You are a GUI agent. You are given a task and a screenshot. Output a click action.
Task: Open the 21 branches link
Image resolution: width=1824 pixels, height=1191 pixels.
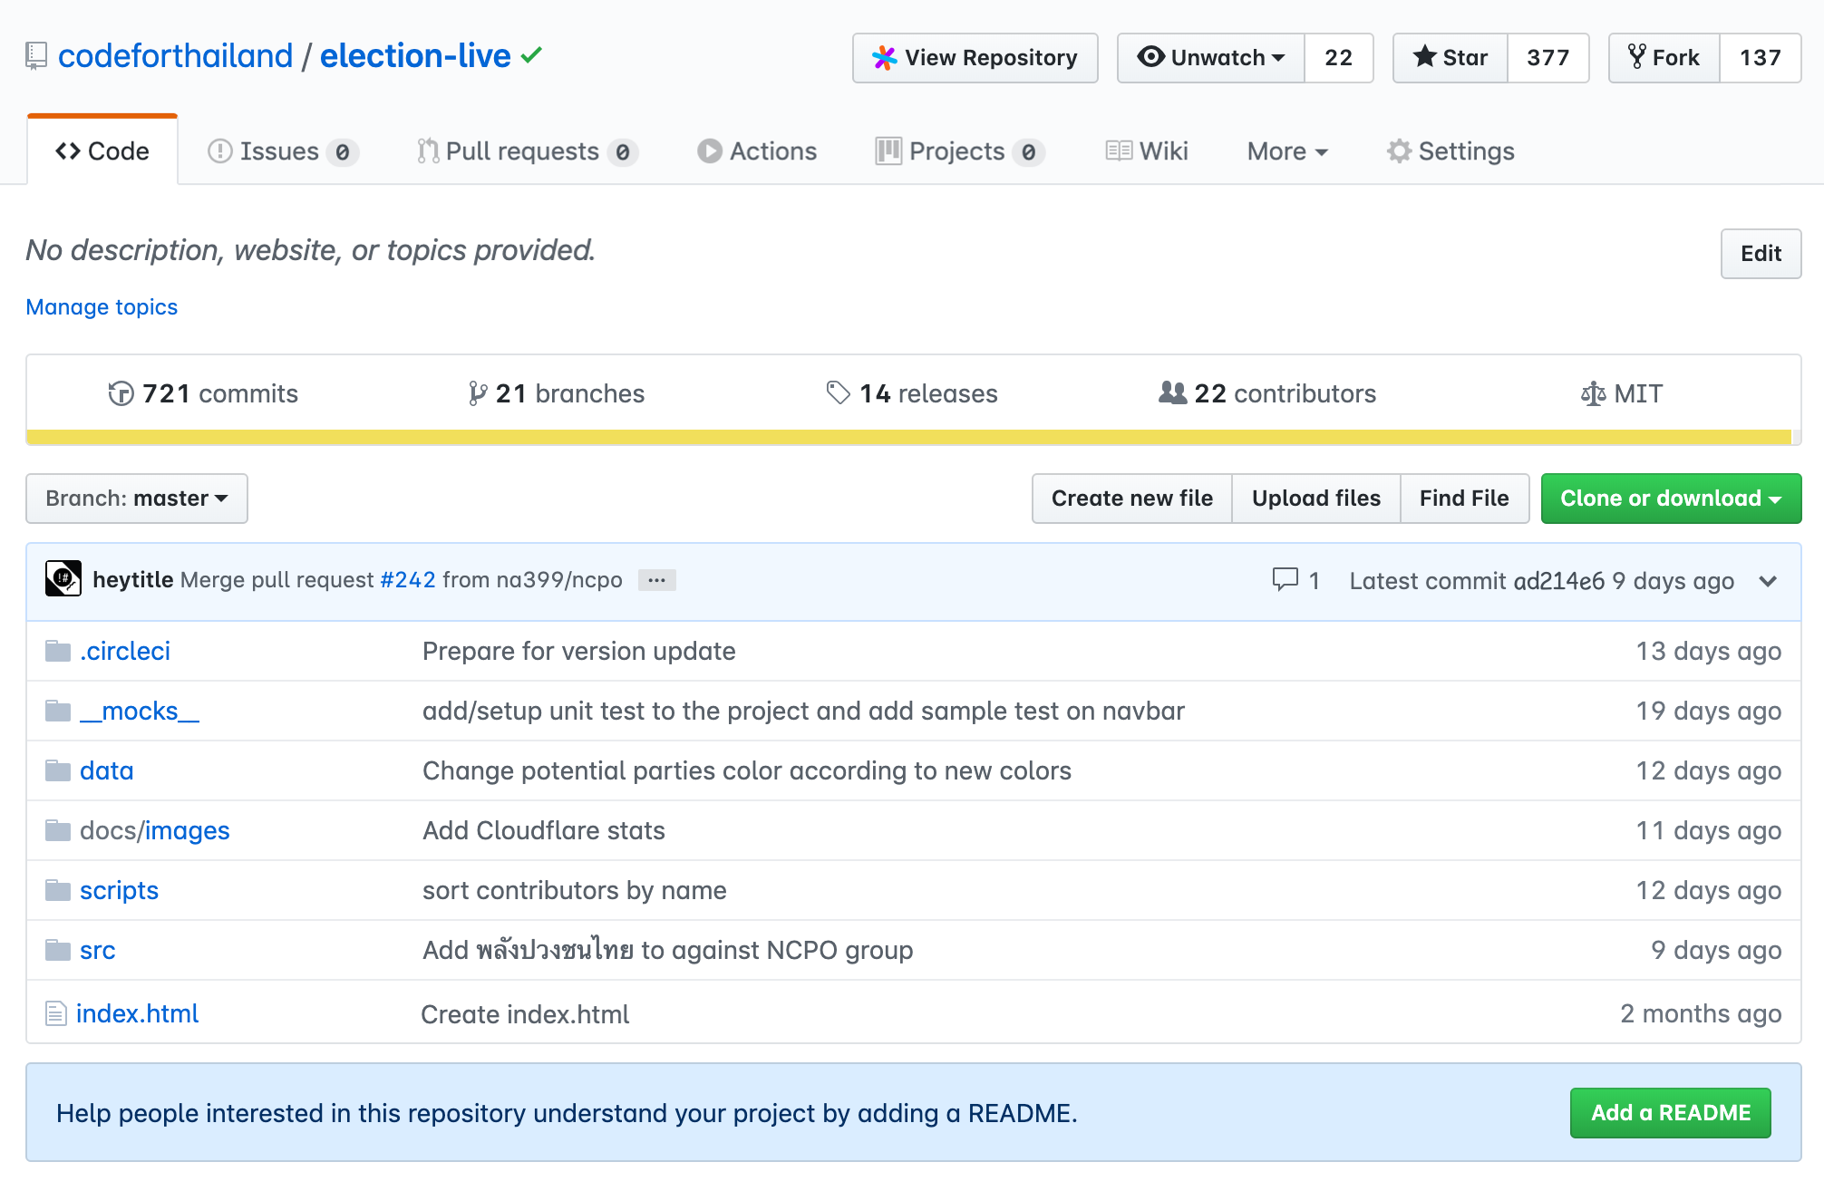557,393
